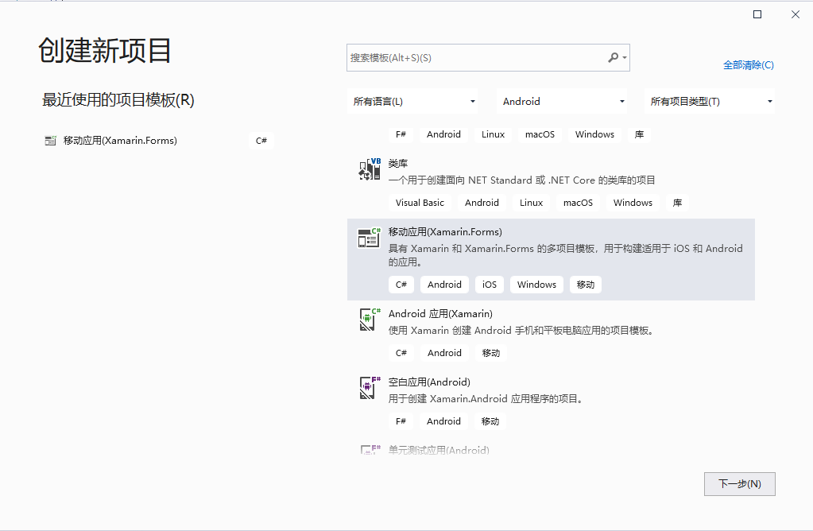813x531 pixels.
Task: Click the Android tag under 类库 template
Action: (x=482, y=203)
